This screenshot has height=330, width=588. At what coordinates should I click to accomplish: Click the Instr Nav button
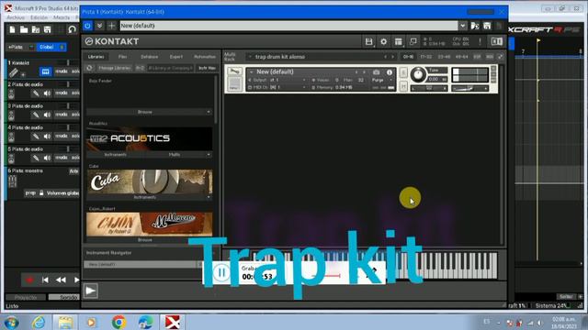click(207, 68)
